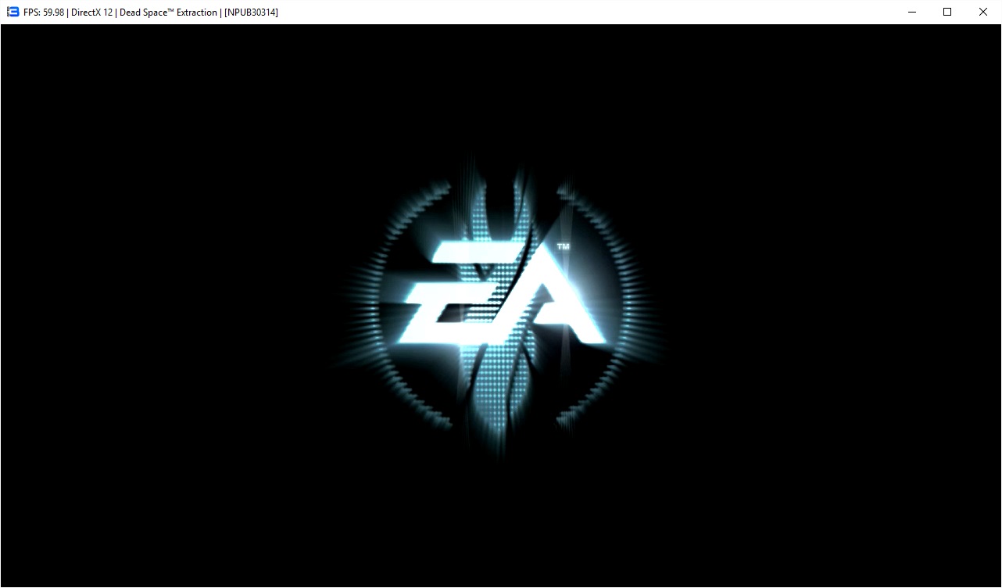Click the NPUB30314 game ID text
Image resolution: width=1002 pixels, height=588 pixels.
(x=251, y=13)
